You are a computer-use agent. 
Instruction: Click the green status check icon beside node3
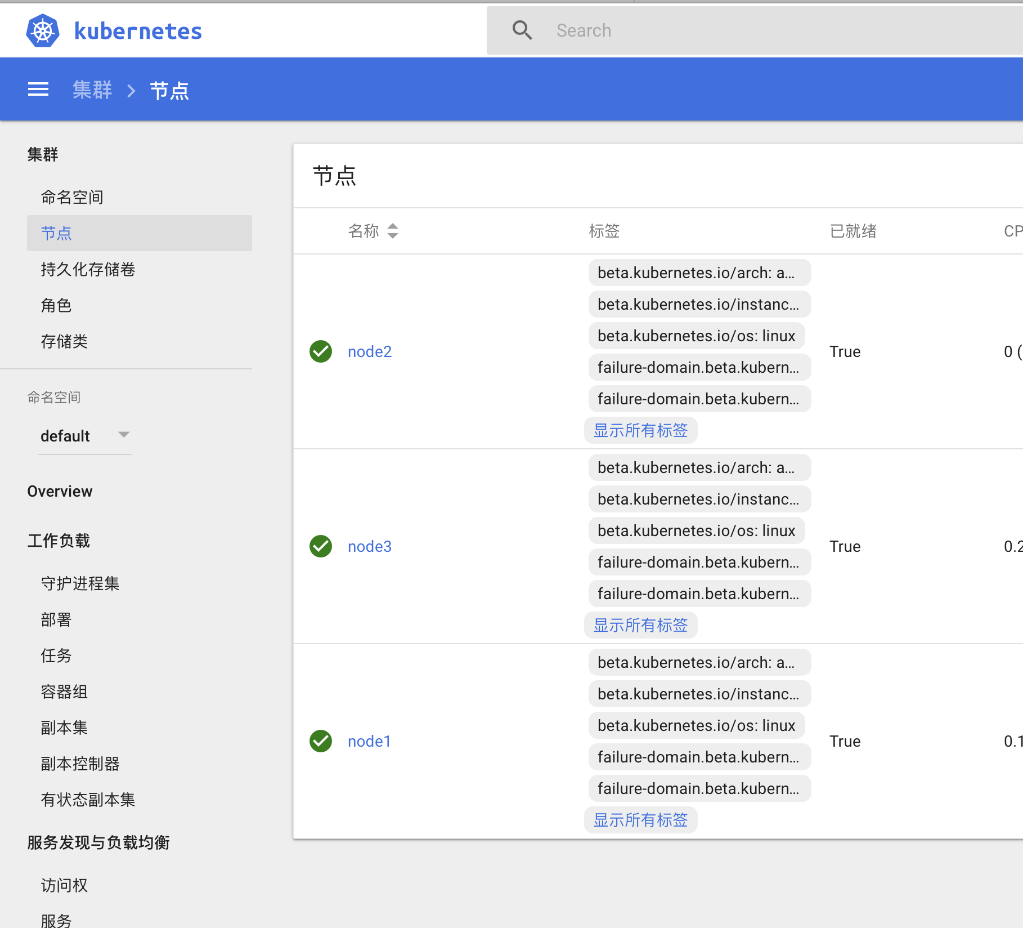320,546
